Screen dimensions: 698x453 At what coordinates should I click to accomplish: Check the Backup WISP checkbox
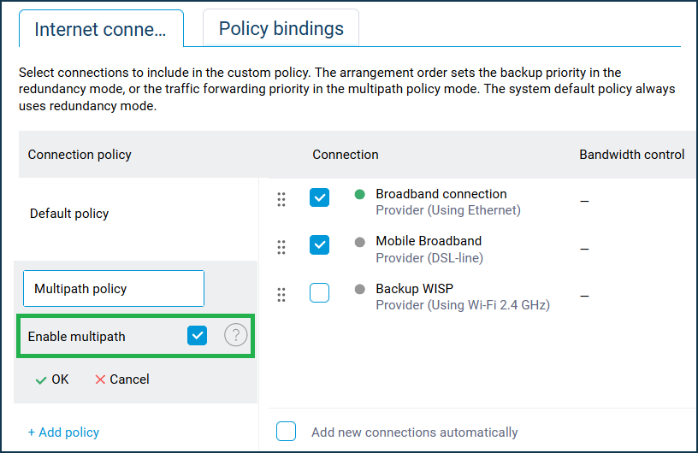point(320,293)
